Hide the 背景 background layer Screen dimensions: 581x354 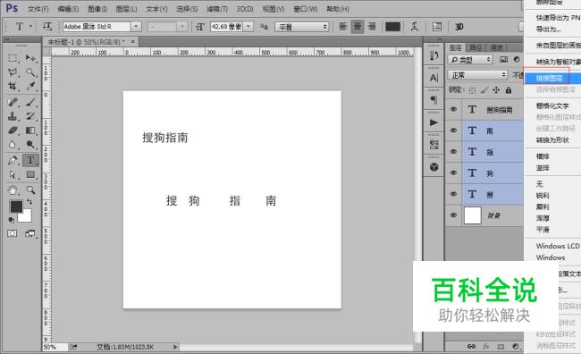453,215
